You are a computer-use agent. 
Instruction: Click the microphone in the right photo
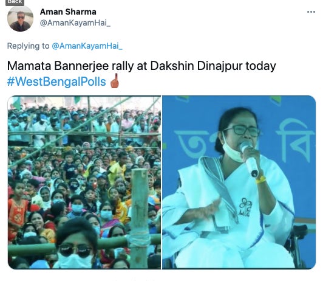pos(249,159)
